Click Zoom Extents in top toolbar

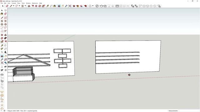click(x=70, y=6)
